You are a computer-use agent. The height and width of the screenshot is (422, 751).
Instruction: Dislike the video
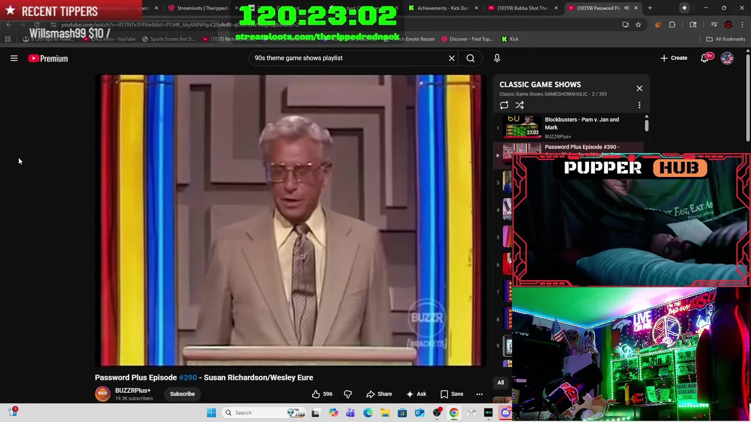(x=347, y=394)
